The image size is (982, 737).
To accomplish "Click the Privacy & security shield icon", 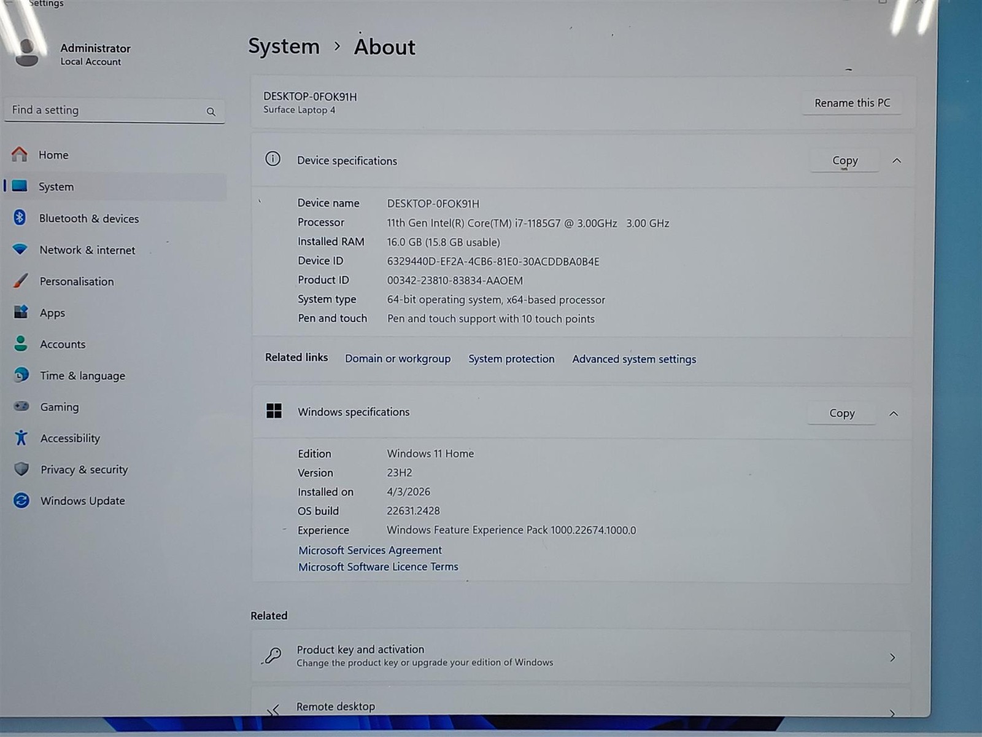I will pyautogui.click(x=21, y=469).
